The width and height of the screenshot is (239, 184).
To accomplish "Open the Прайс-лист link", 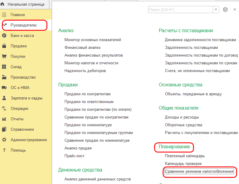I will coord(74,156).
